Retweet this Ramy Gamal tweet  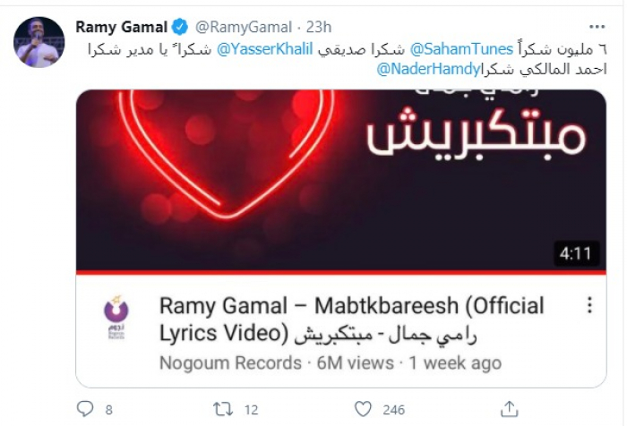pyautogui.click(x=222, y=409)
